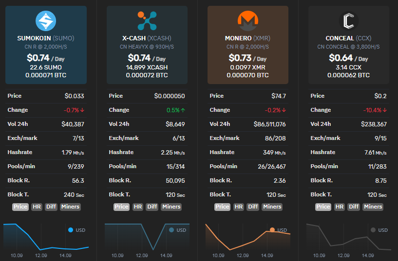Select Price chart tab for Sumokoin
The width and height of the screenshot is (398, 261).
click(x=20, y=207)
